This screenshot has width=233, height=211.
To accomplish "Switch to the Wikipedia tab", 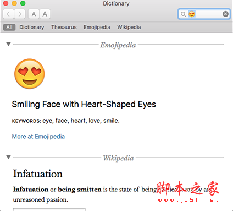I will tap(129, 27).
